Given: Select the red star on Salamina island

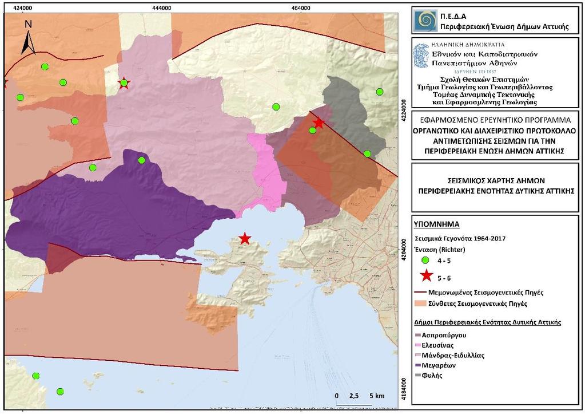Looking at the screenshot, I should [245, 238].
